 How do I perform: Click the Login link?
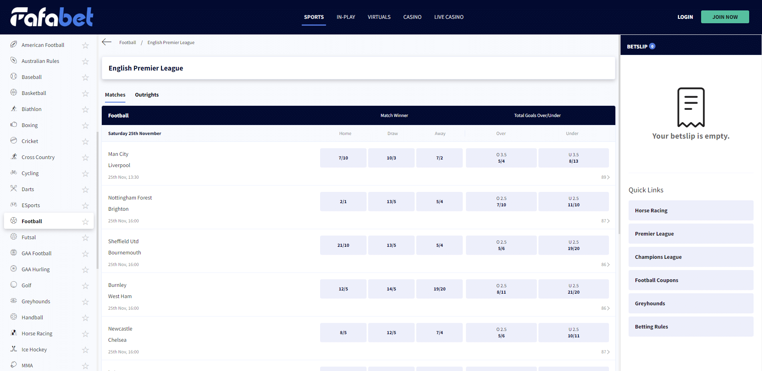point(685,17)
